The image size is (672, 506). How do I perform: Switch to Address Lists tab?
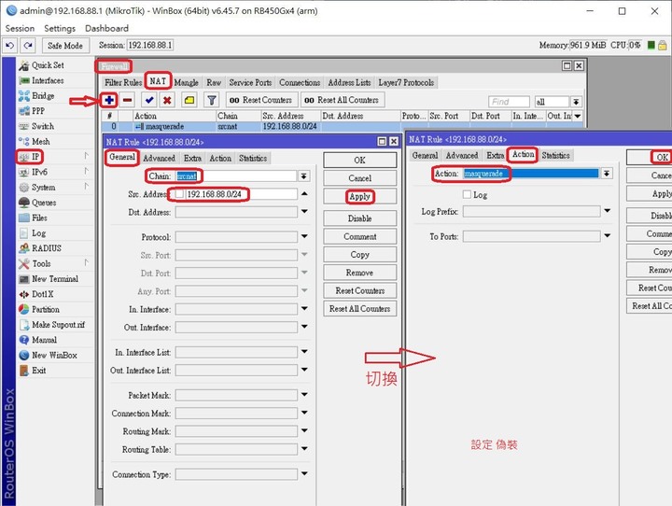point(349,83)
